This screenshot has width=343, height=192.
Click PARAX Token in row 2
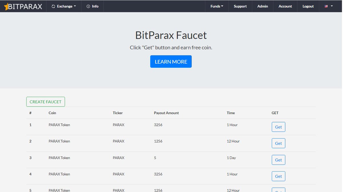click(59, 141)
